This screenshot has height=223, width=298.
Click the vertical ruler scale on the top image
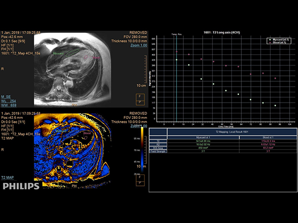[x=146, y=69]
